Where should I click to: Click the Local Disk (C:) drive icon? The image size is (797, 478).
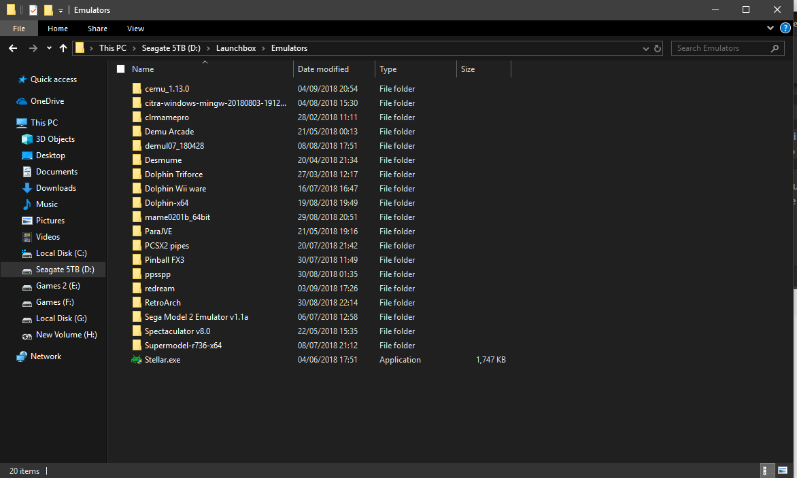coord(27,253)
